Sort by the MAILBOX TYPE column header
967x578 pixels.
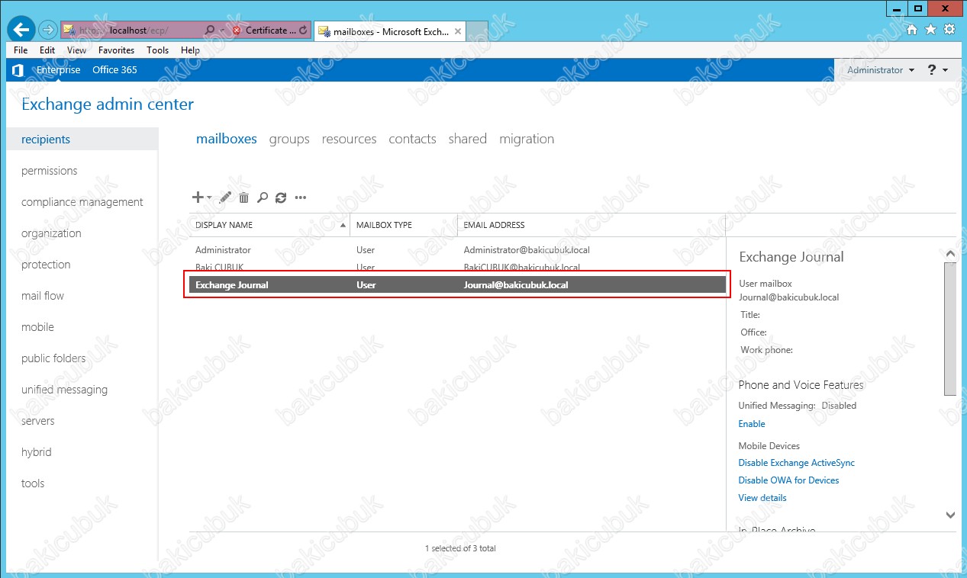(404, 225)
